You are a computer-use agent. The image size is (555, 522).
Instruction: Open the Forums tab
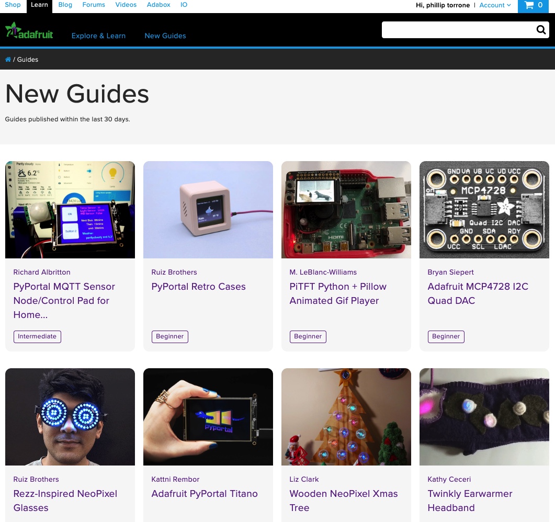pos(94,5)
